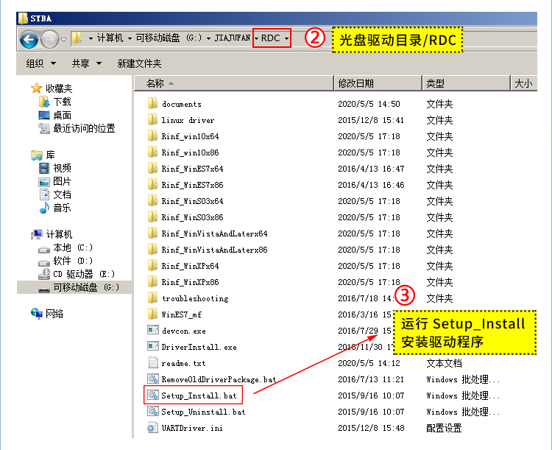552x450 pixels.
Task: Select the documents folder icon
Action: (153, 104)
